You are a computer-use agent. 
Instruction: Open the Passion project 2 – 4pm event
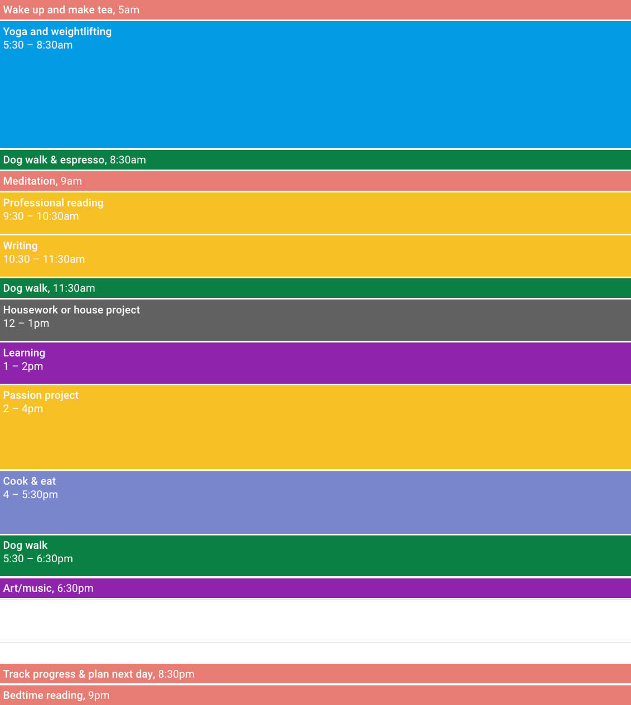(315, 427)
